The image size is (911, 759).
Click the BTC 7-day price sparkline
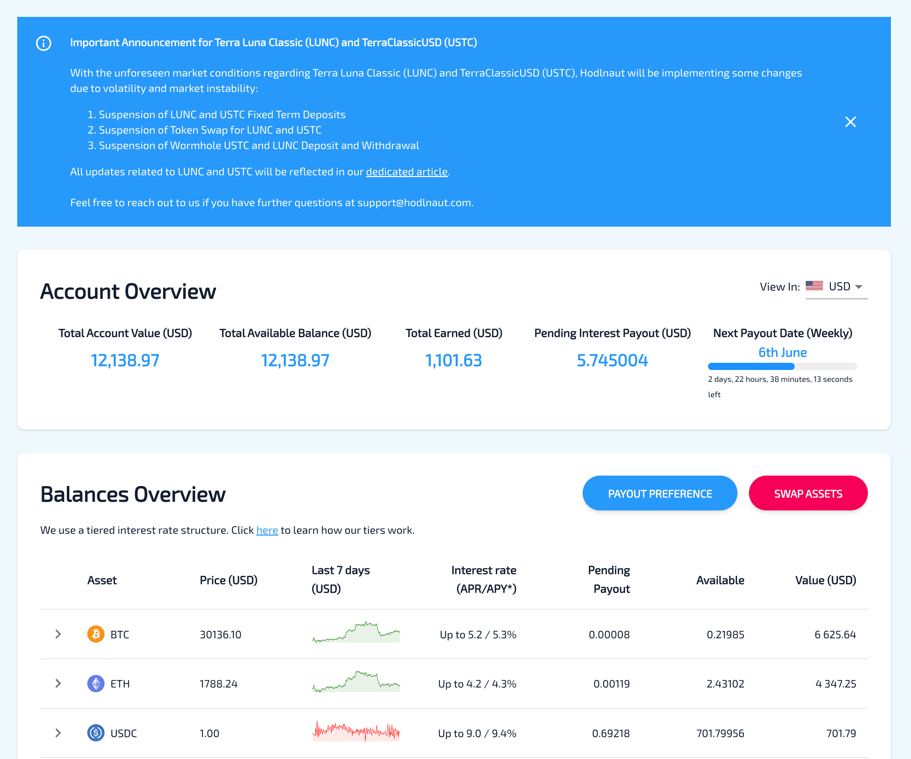(356, 633)
